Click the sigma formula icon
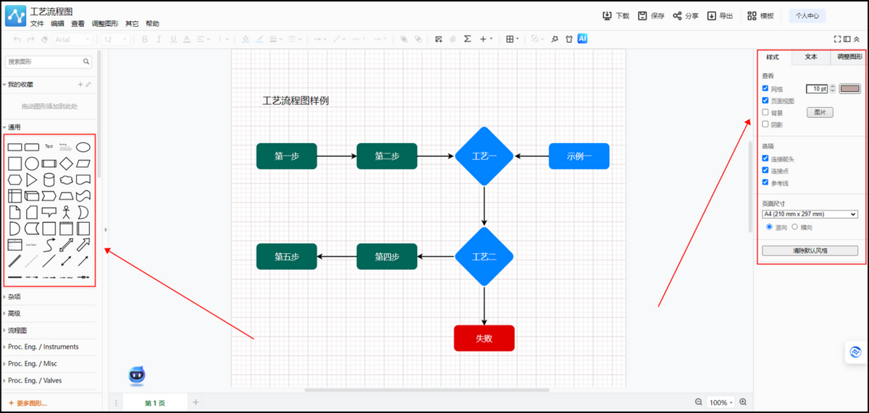Image resolution: width=869 pixels, height=413 pixels. (x=467, y=39)
